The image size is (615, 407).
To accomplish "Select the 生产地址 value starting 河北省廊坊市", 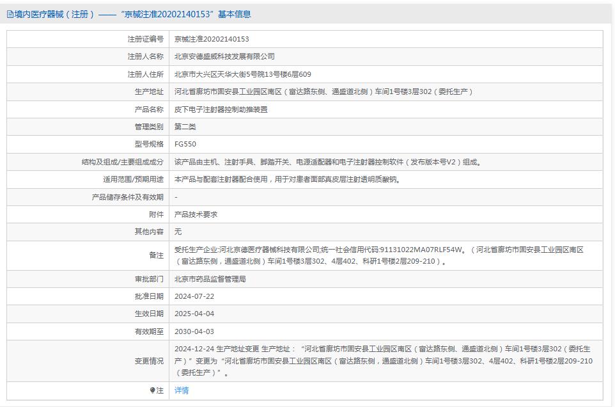I will [324, 92].
